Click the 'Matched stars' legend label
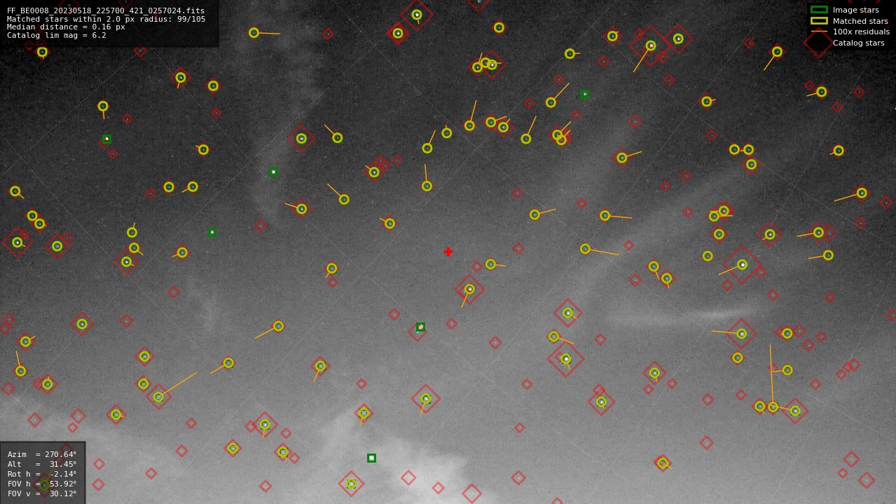This screenshot has width=896, height=504. coord(860,21)
